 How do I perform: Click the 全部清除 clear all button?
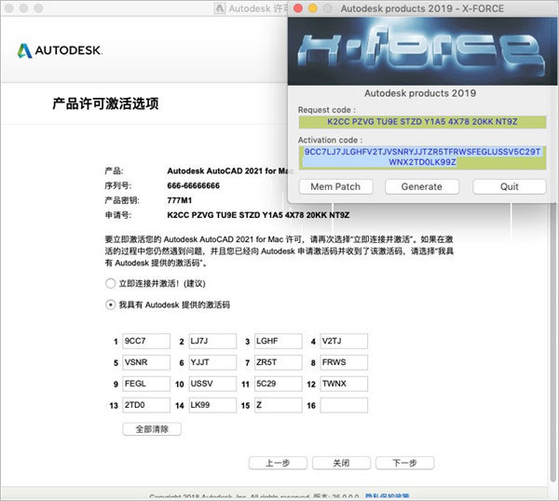[x=152, y=429]
